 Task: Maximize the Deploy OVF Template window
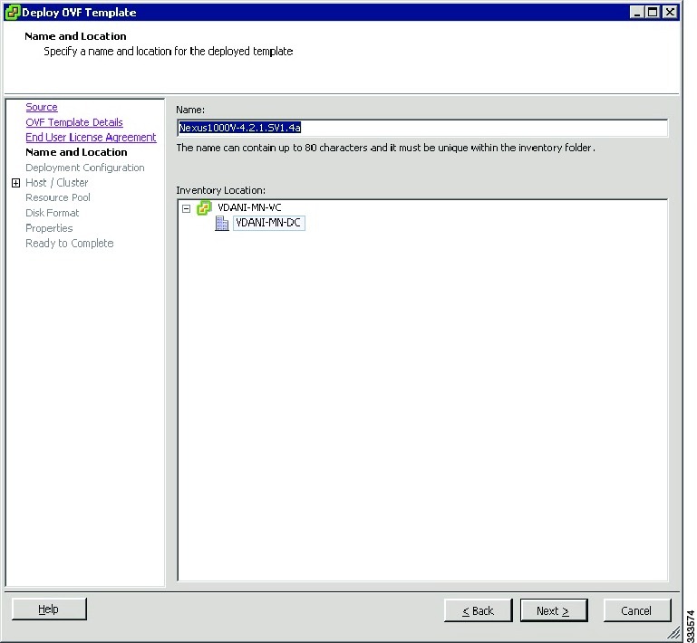pyautogui.click(x=653, y=12)
